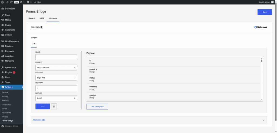
Task: Open the METHOD POST dropdown
Action: (x=56, y=98)
